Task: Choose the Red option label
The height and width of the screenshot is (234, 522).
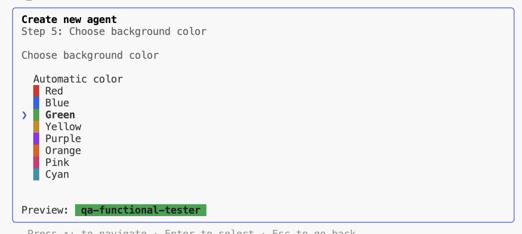Action: [54, 91]
